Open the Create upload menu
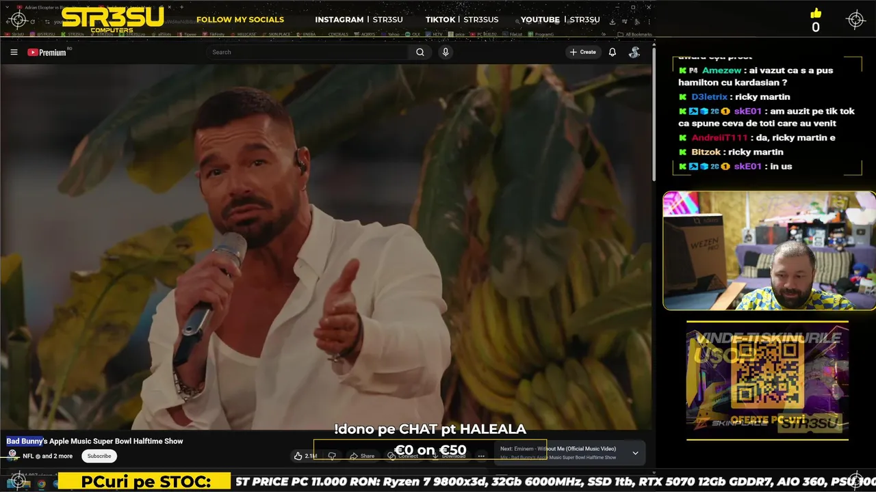 [582, 52]
